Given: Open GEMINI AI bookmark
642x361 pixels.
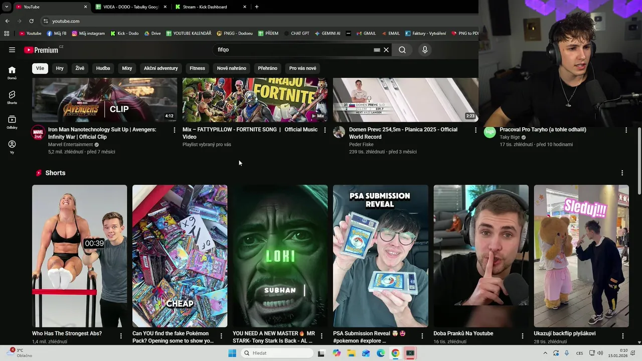Looking at the screenshot, I should (x=328, y=34).
